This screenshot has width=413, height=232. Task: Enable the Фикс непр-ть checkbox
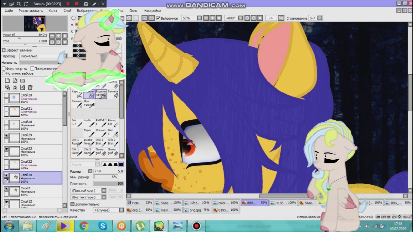pyautogui.click(x=4, y=69)
